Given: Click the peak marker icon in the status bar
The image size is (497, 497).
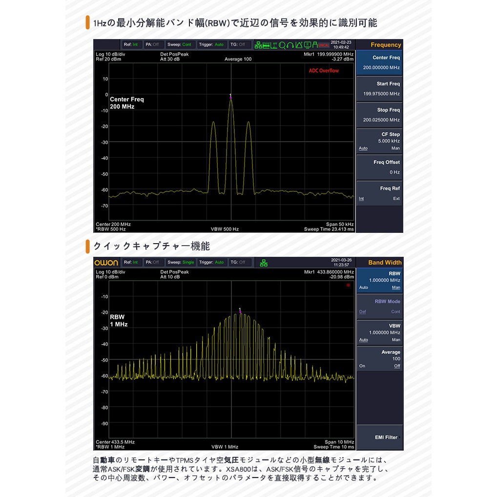Looking at the screenshot, I should click(x=298, y=45).
